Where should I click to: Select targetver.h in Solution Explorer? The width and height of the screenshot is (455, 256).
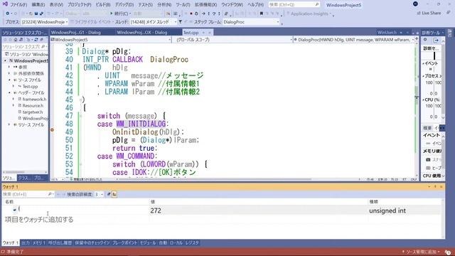(33, 112)
